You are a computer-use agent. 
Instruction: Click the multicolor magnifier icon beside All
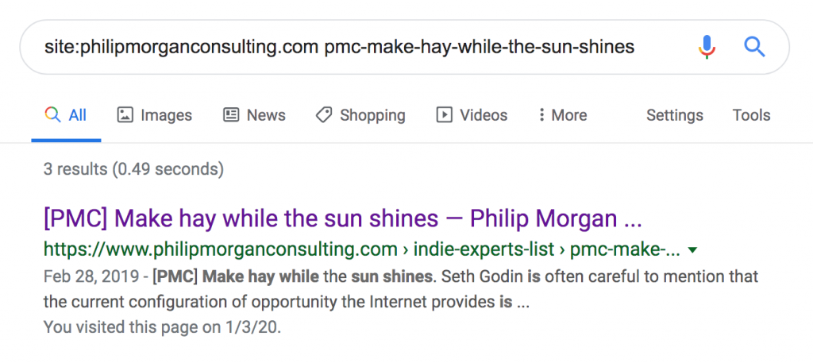coord(52,114)
